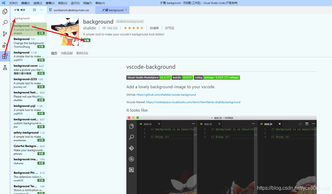Image resolution: width=332 pixels, height=194 pixels.
Task: Open the 编辑(E) menu
Action: click(x=26, y=3)
